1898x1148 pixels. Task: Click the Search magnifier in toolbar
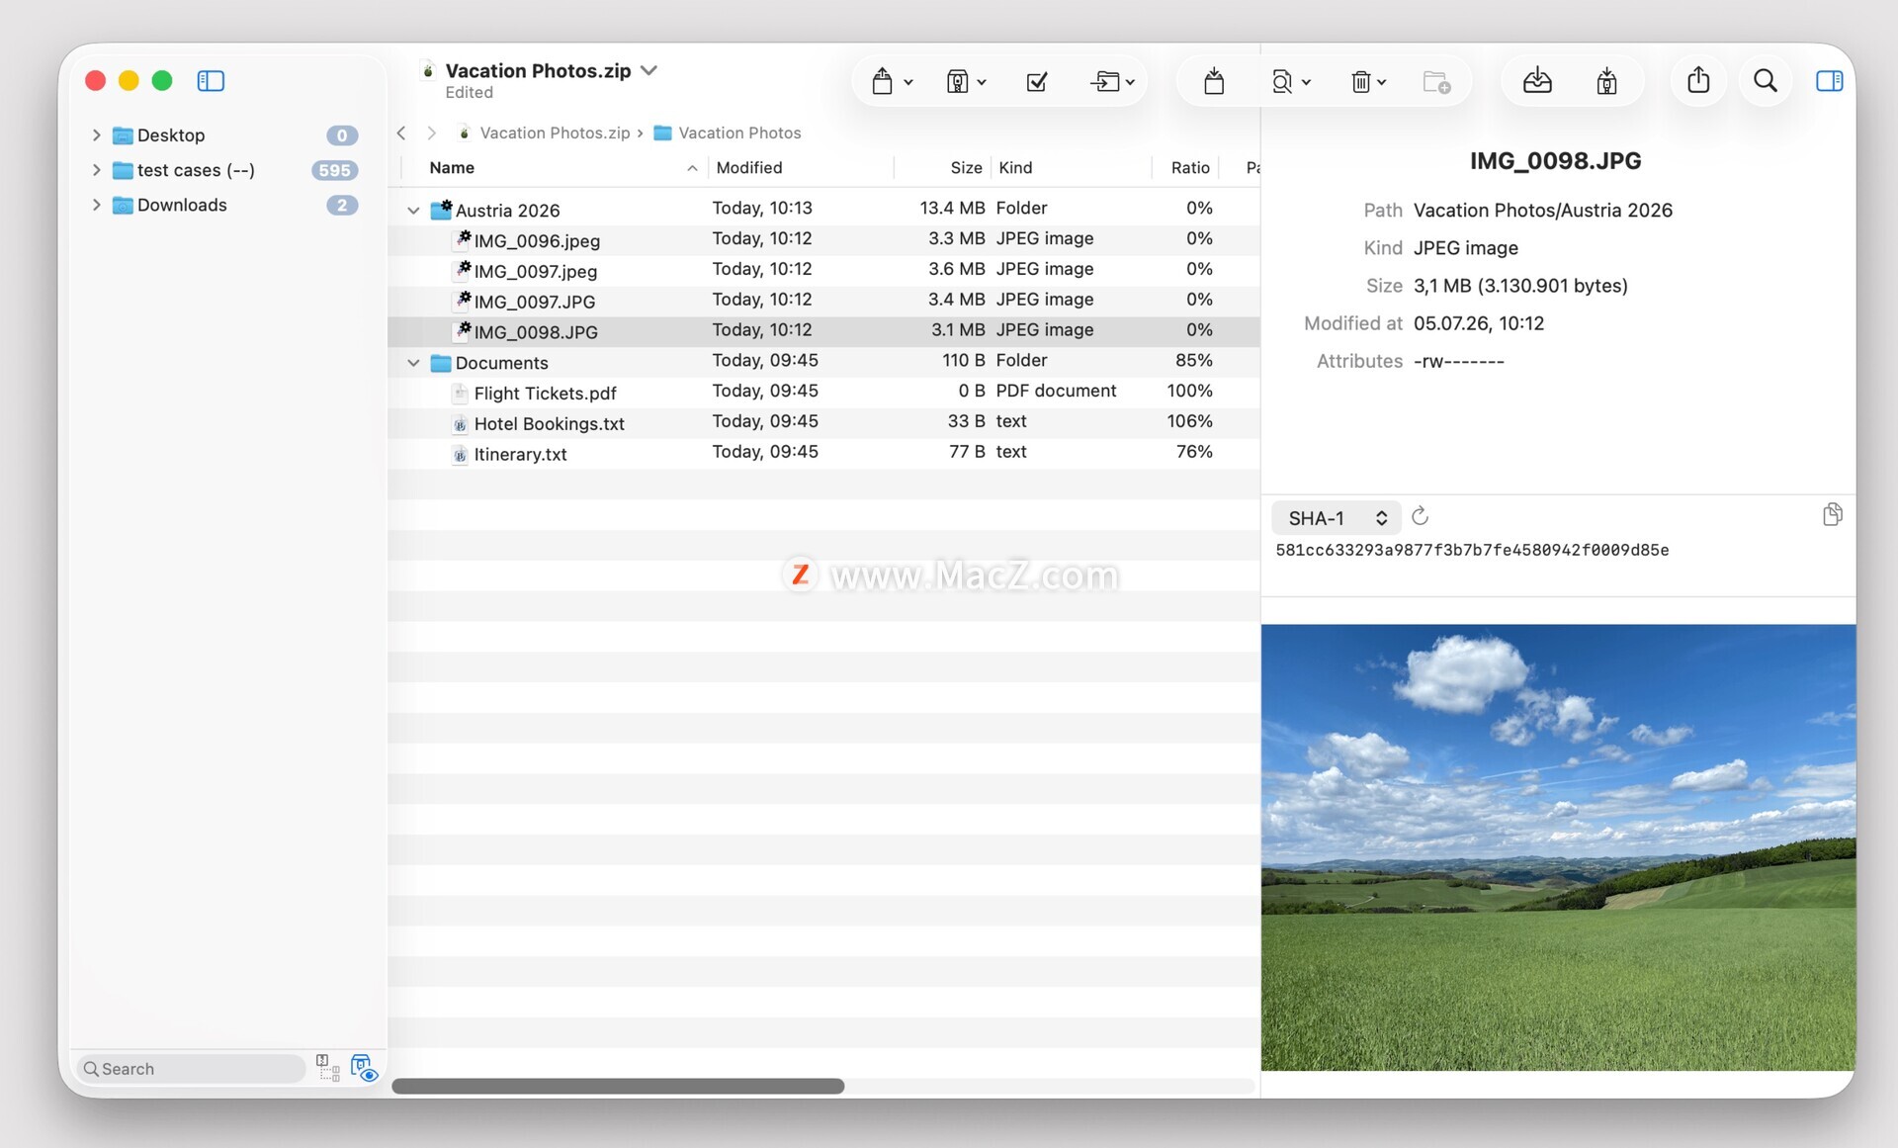point(1766,80)
